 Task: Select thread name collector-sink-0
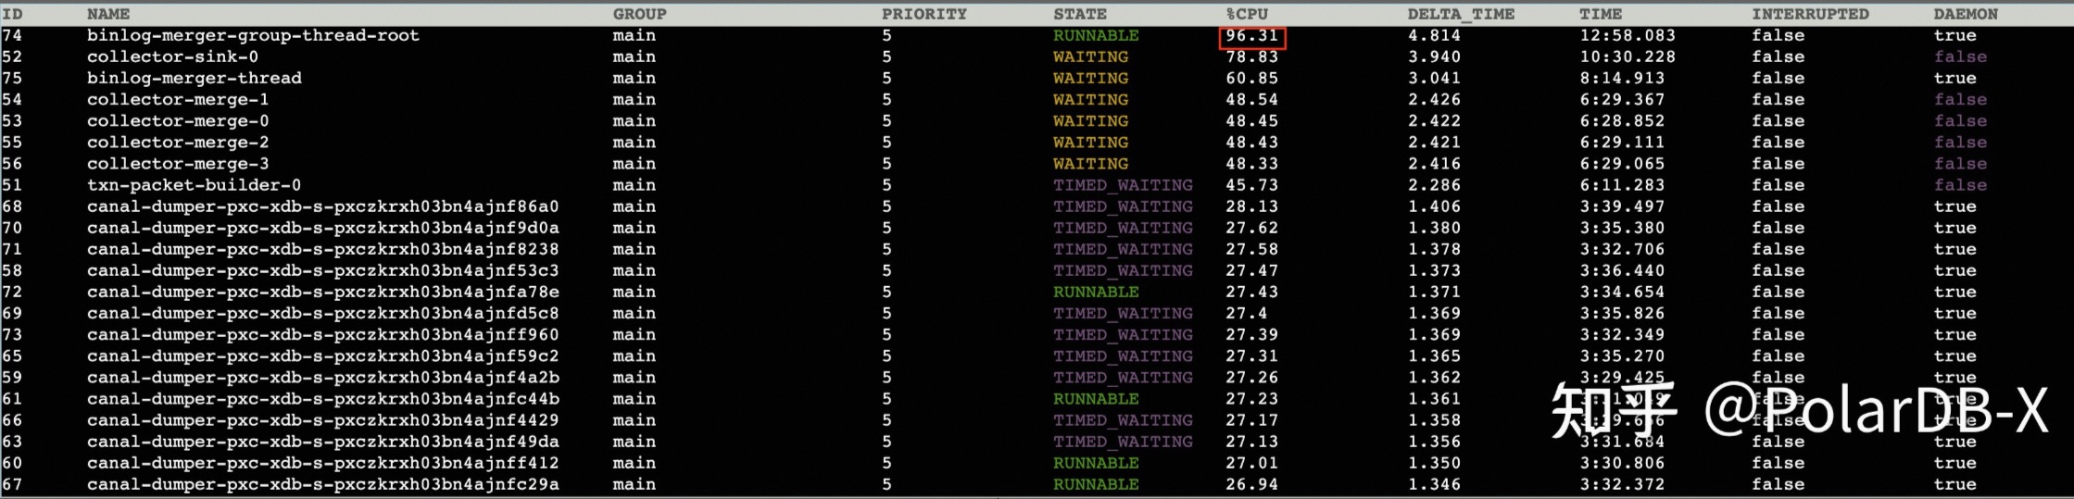[172, 56]
